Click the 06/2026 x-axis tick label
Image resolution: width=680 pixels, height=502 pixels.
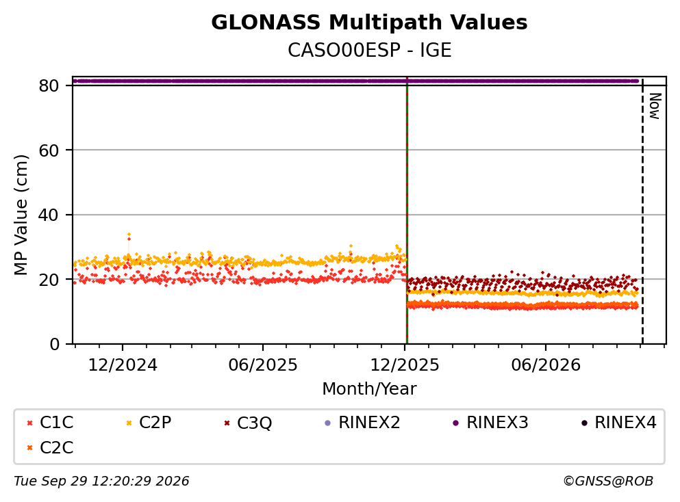tap(546, 365)
